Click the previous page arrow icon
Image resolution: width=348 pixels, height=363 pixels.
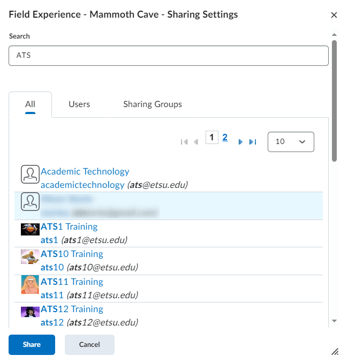pos(196,142)
